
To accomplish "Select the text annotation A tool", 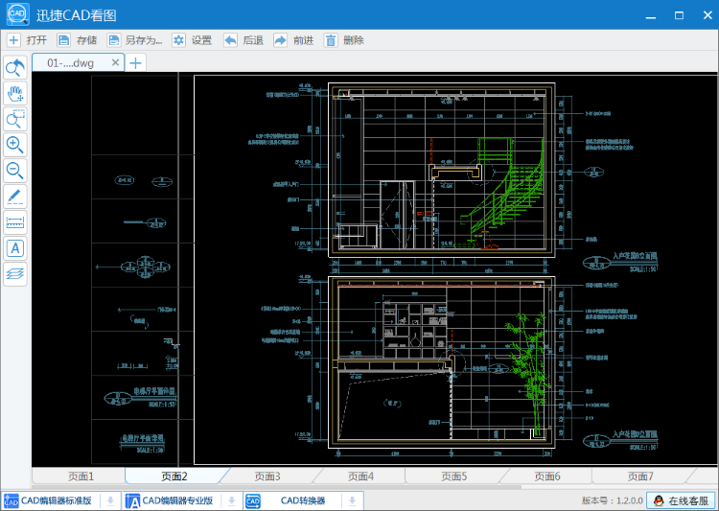I will (x=15, y=248).
